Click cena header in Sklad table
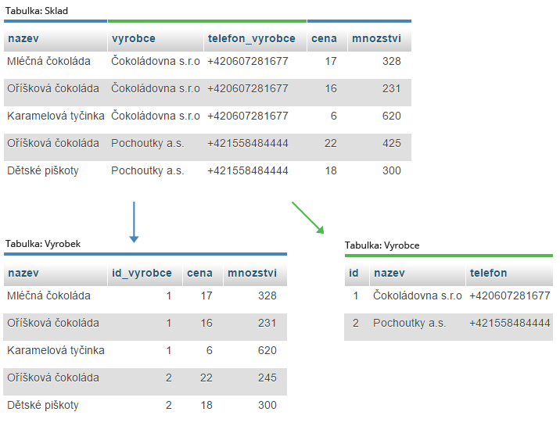 [324, 38]
